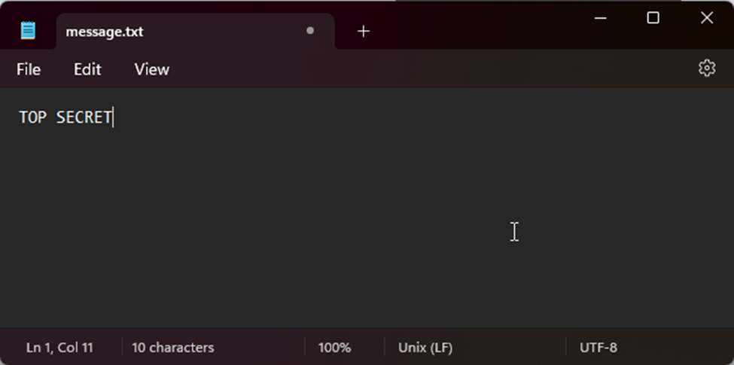
Task: Select the message.txt tab
Action: (x=151, y=32)
